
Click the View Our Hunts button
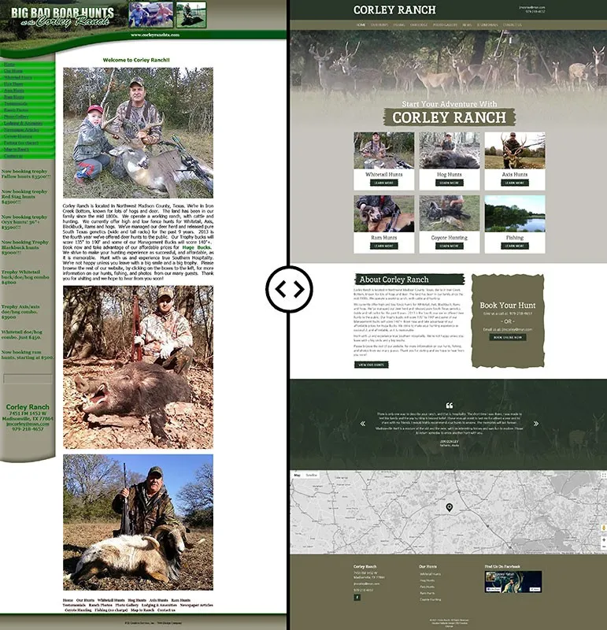pos(371,365)
